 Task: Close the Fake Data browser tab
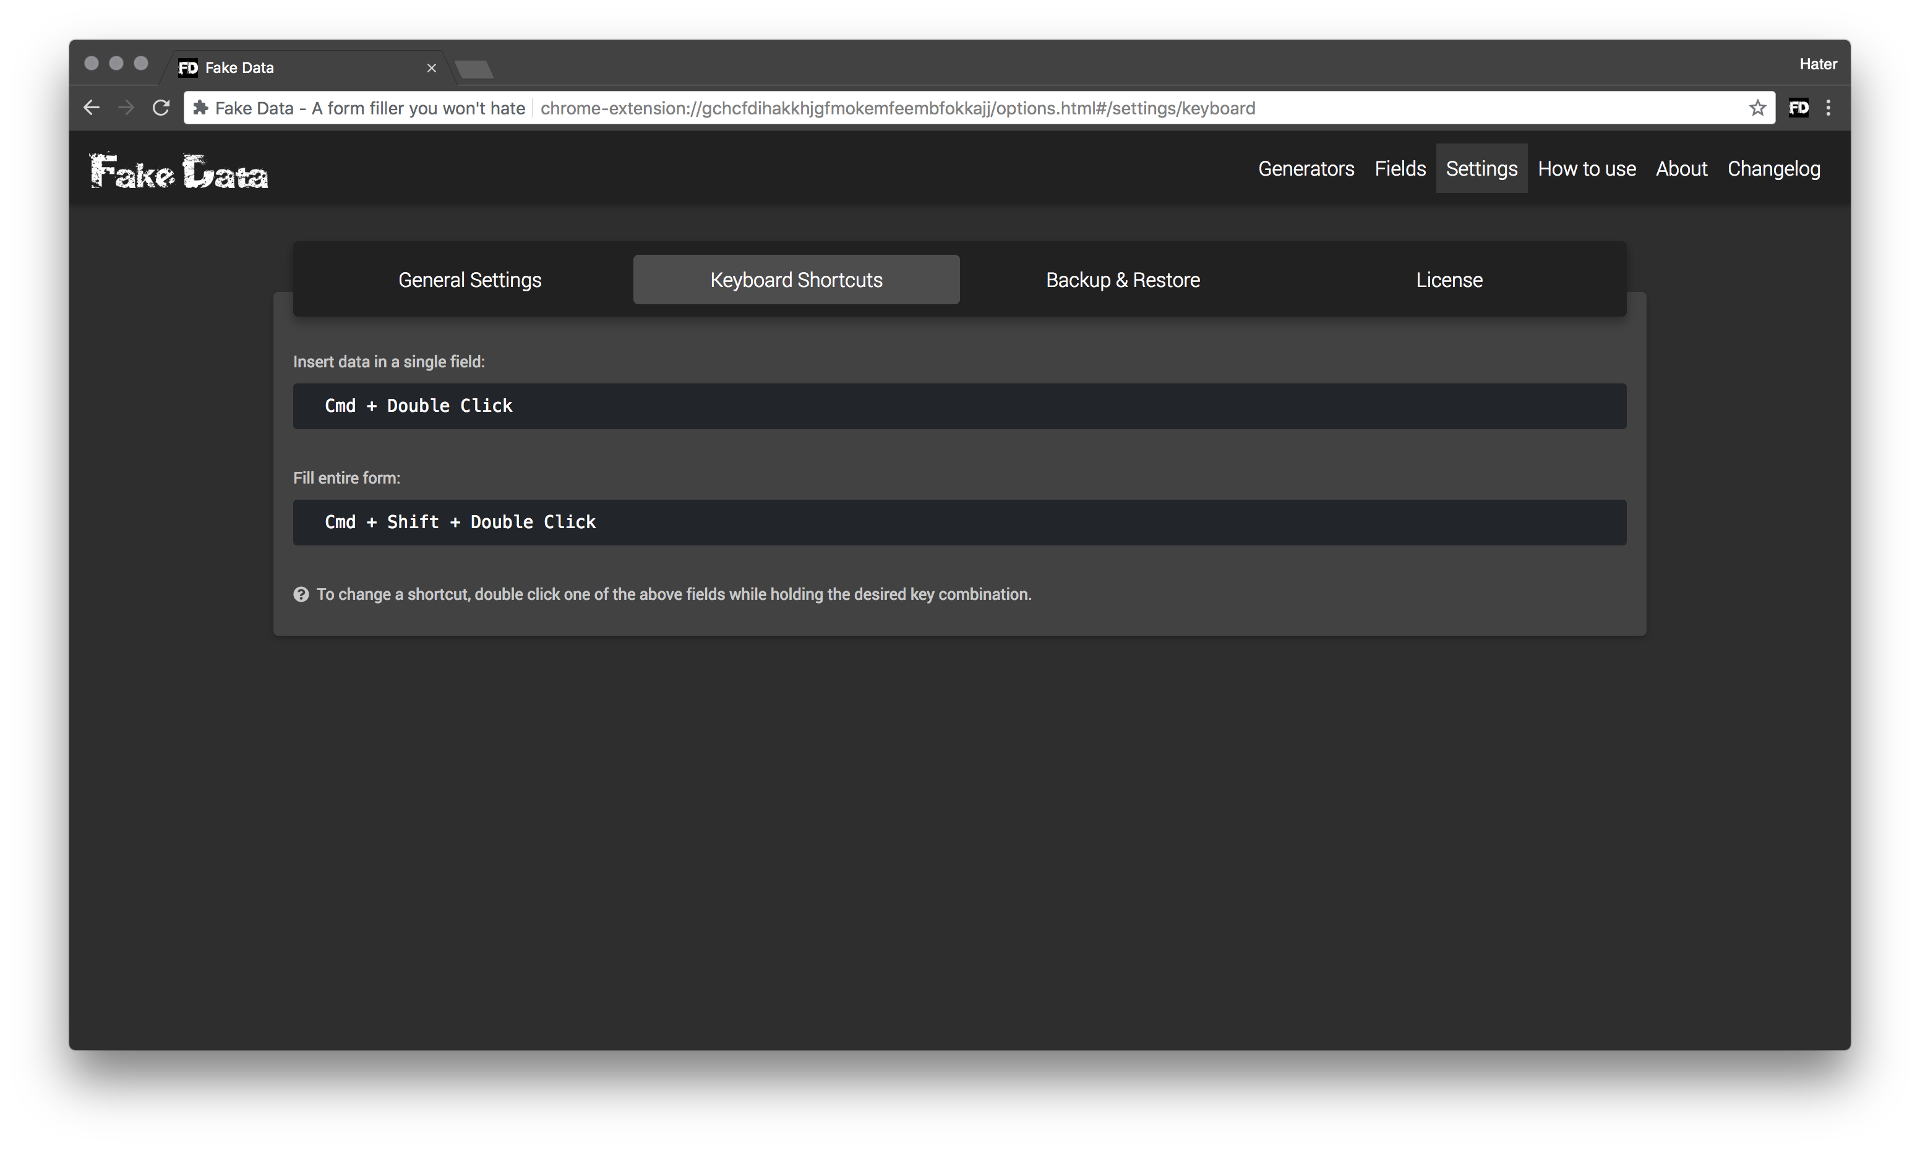431,68
